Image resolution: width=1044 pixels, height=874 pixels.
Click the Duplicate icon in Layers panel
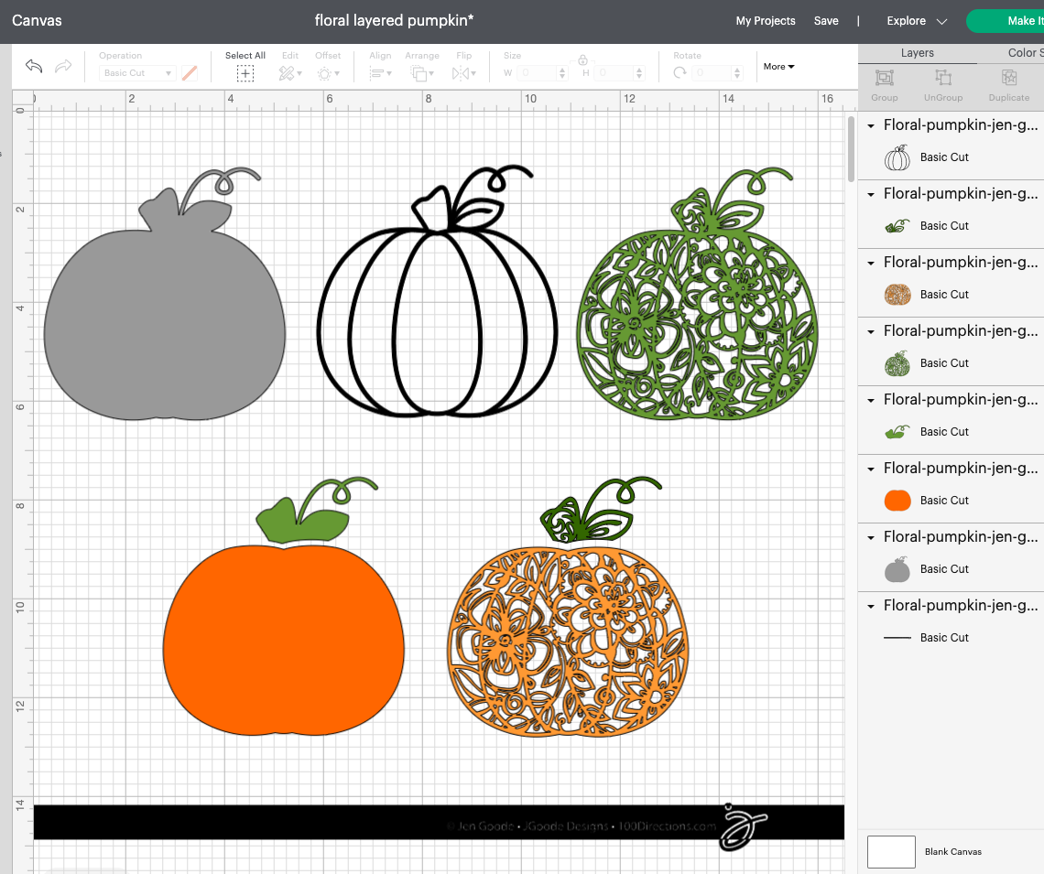pyautogui.click(x=1008, y=79)
